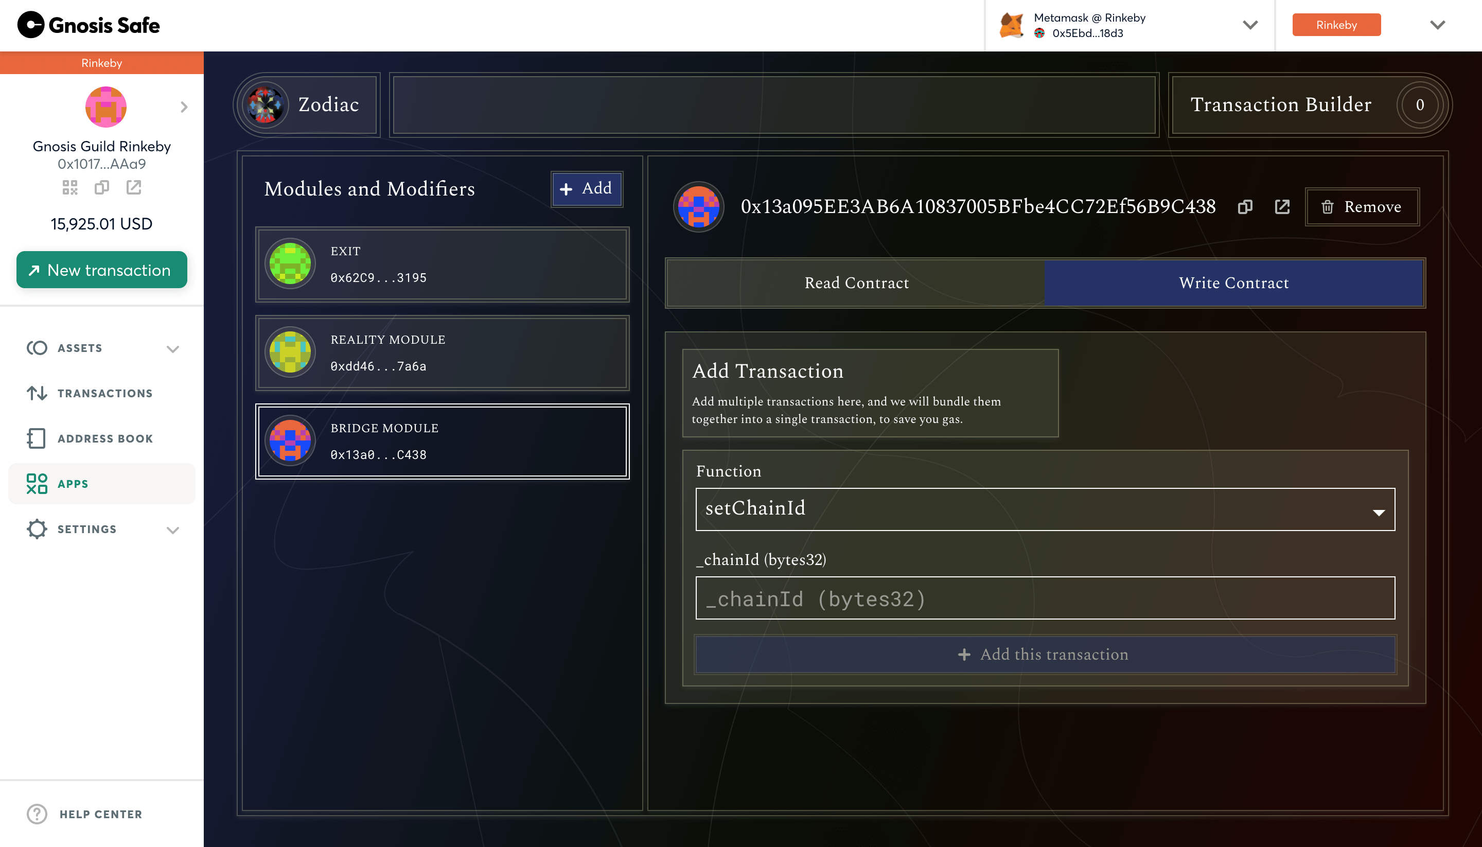
Task: Copy the Bridge Module contract address
Action: (x=1245, y=207)
